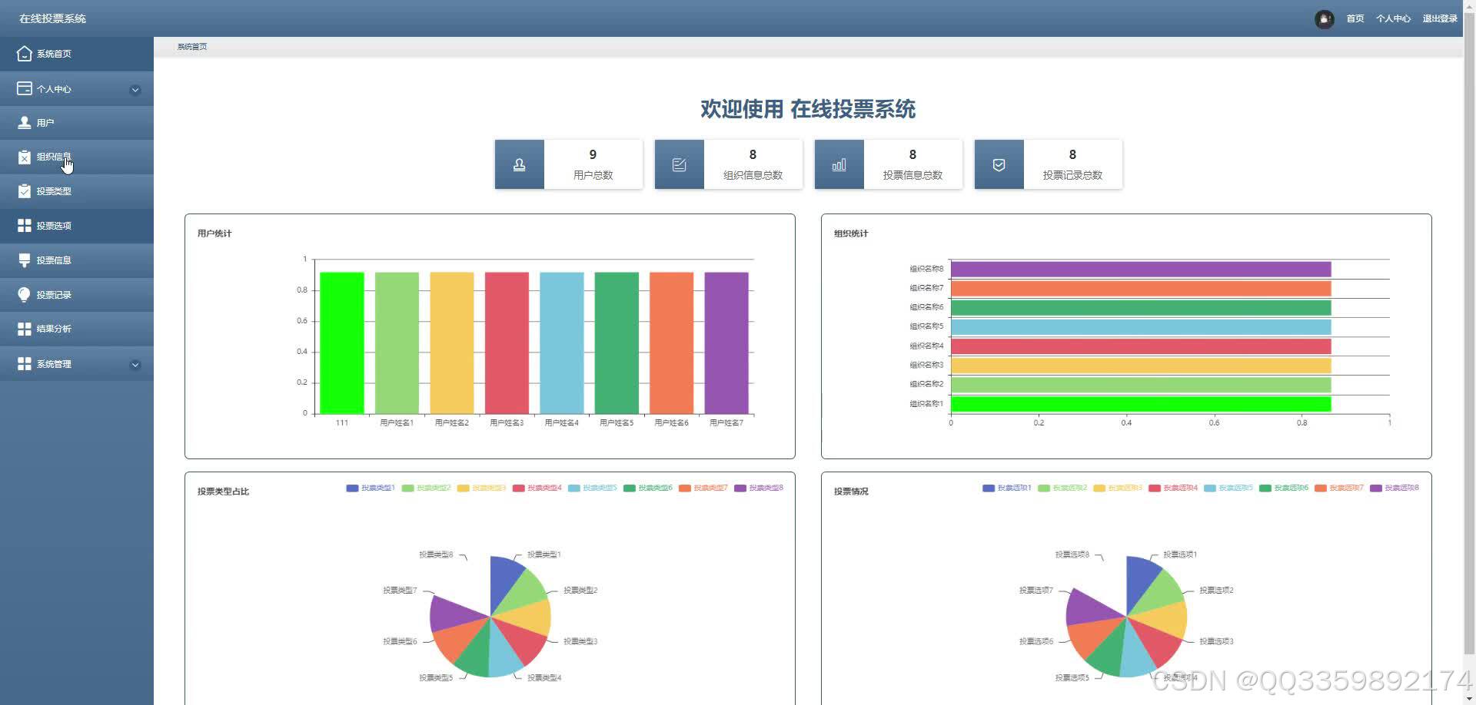Click the 投票信息总数 label
Screen dimensions: 1476x705
coord(913,175)
